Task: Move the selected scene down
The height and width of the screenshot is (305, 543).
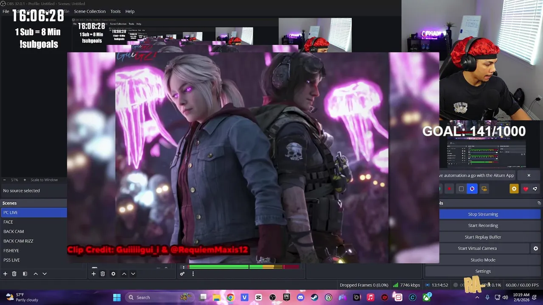Action: pyautogui.click(x=45, y=274)
